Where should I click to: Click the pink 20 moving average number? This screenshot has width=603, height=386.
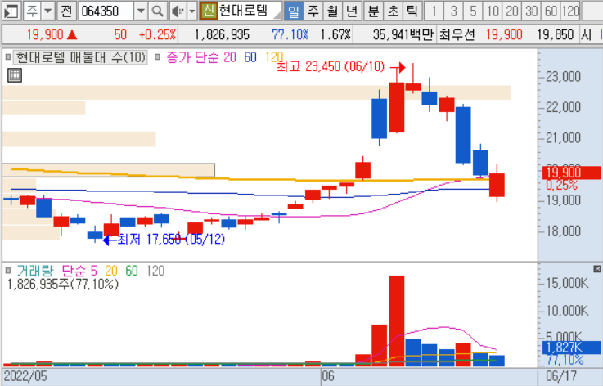coord(230,57)
